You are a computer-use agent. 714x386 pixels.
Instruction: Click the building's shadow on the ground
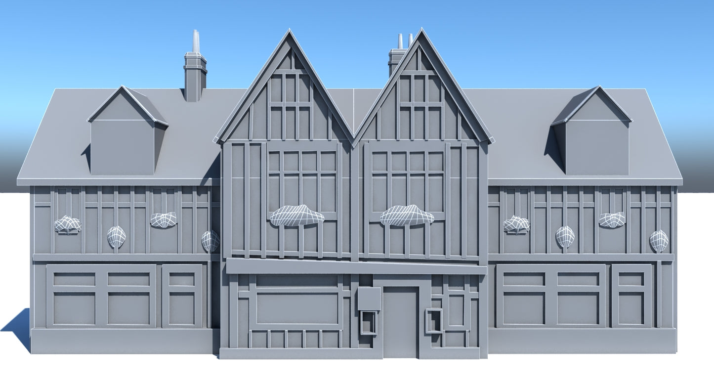pyautogui.click(x=17, y=326)
